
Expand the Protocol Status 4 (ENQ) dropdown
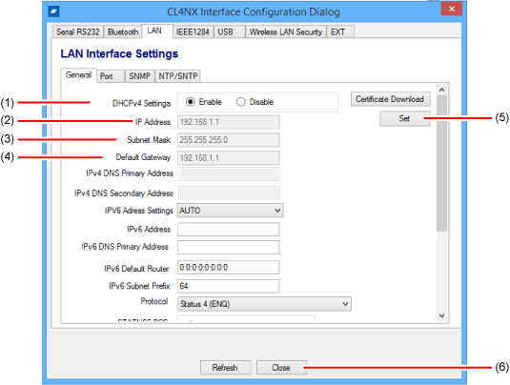pyautogui.click(x=264, y=304)
